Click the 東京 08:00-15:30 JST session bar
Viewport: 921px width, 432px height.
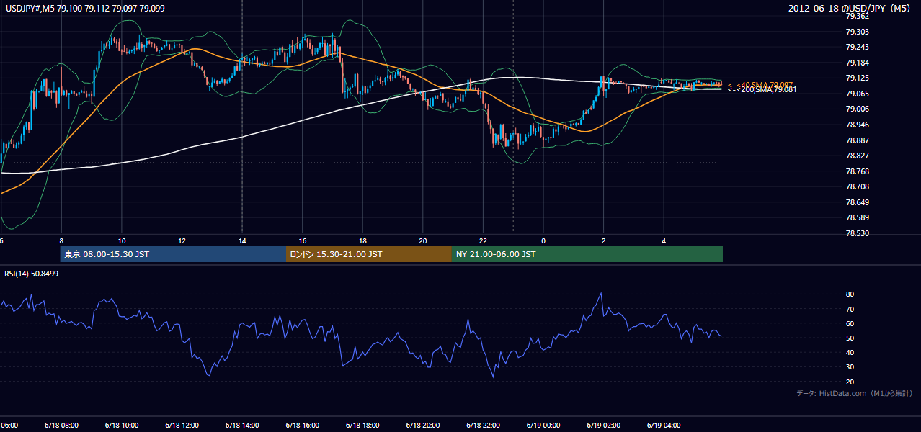point(173,254)
